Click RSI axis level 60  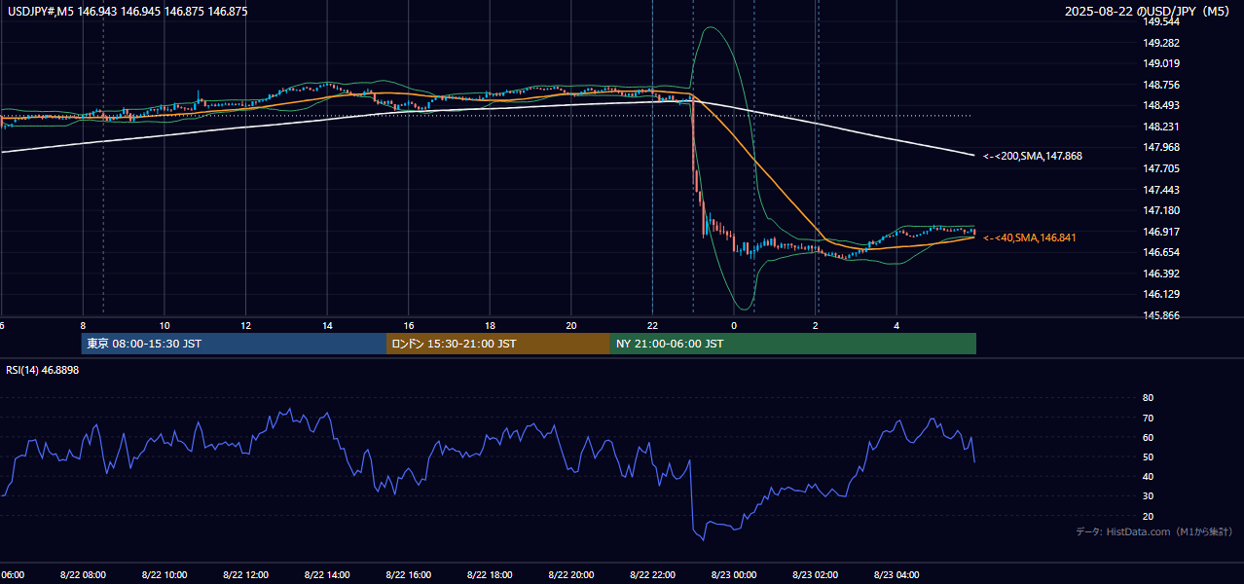click(x=1148, y=437)
